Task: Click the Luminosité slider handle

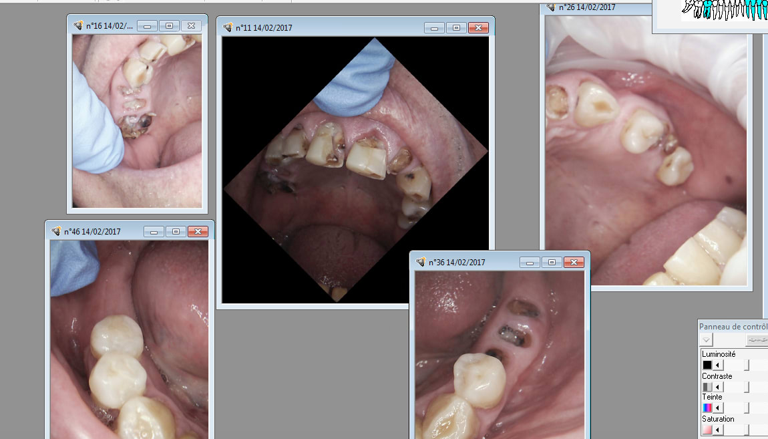Action: point(747,365)
